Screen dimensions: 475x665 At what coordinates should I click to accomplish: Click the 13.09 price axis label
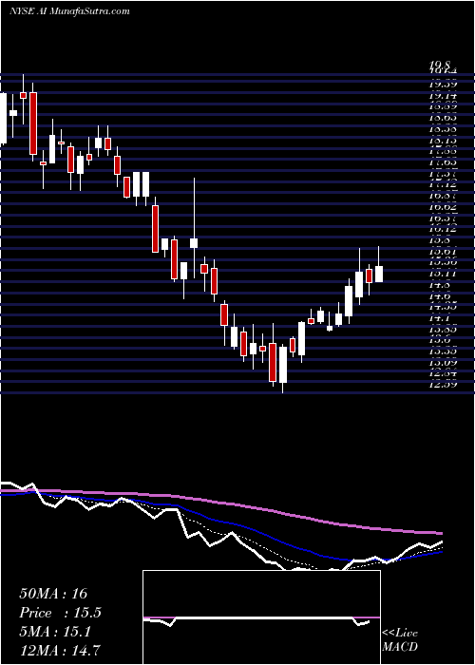coord(443,362)
